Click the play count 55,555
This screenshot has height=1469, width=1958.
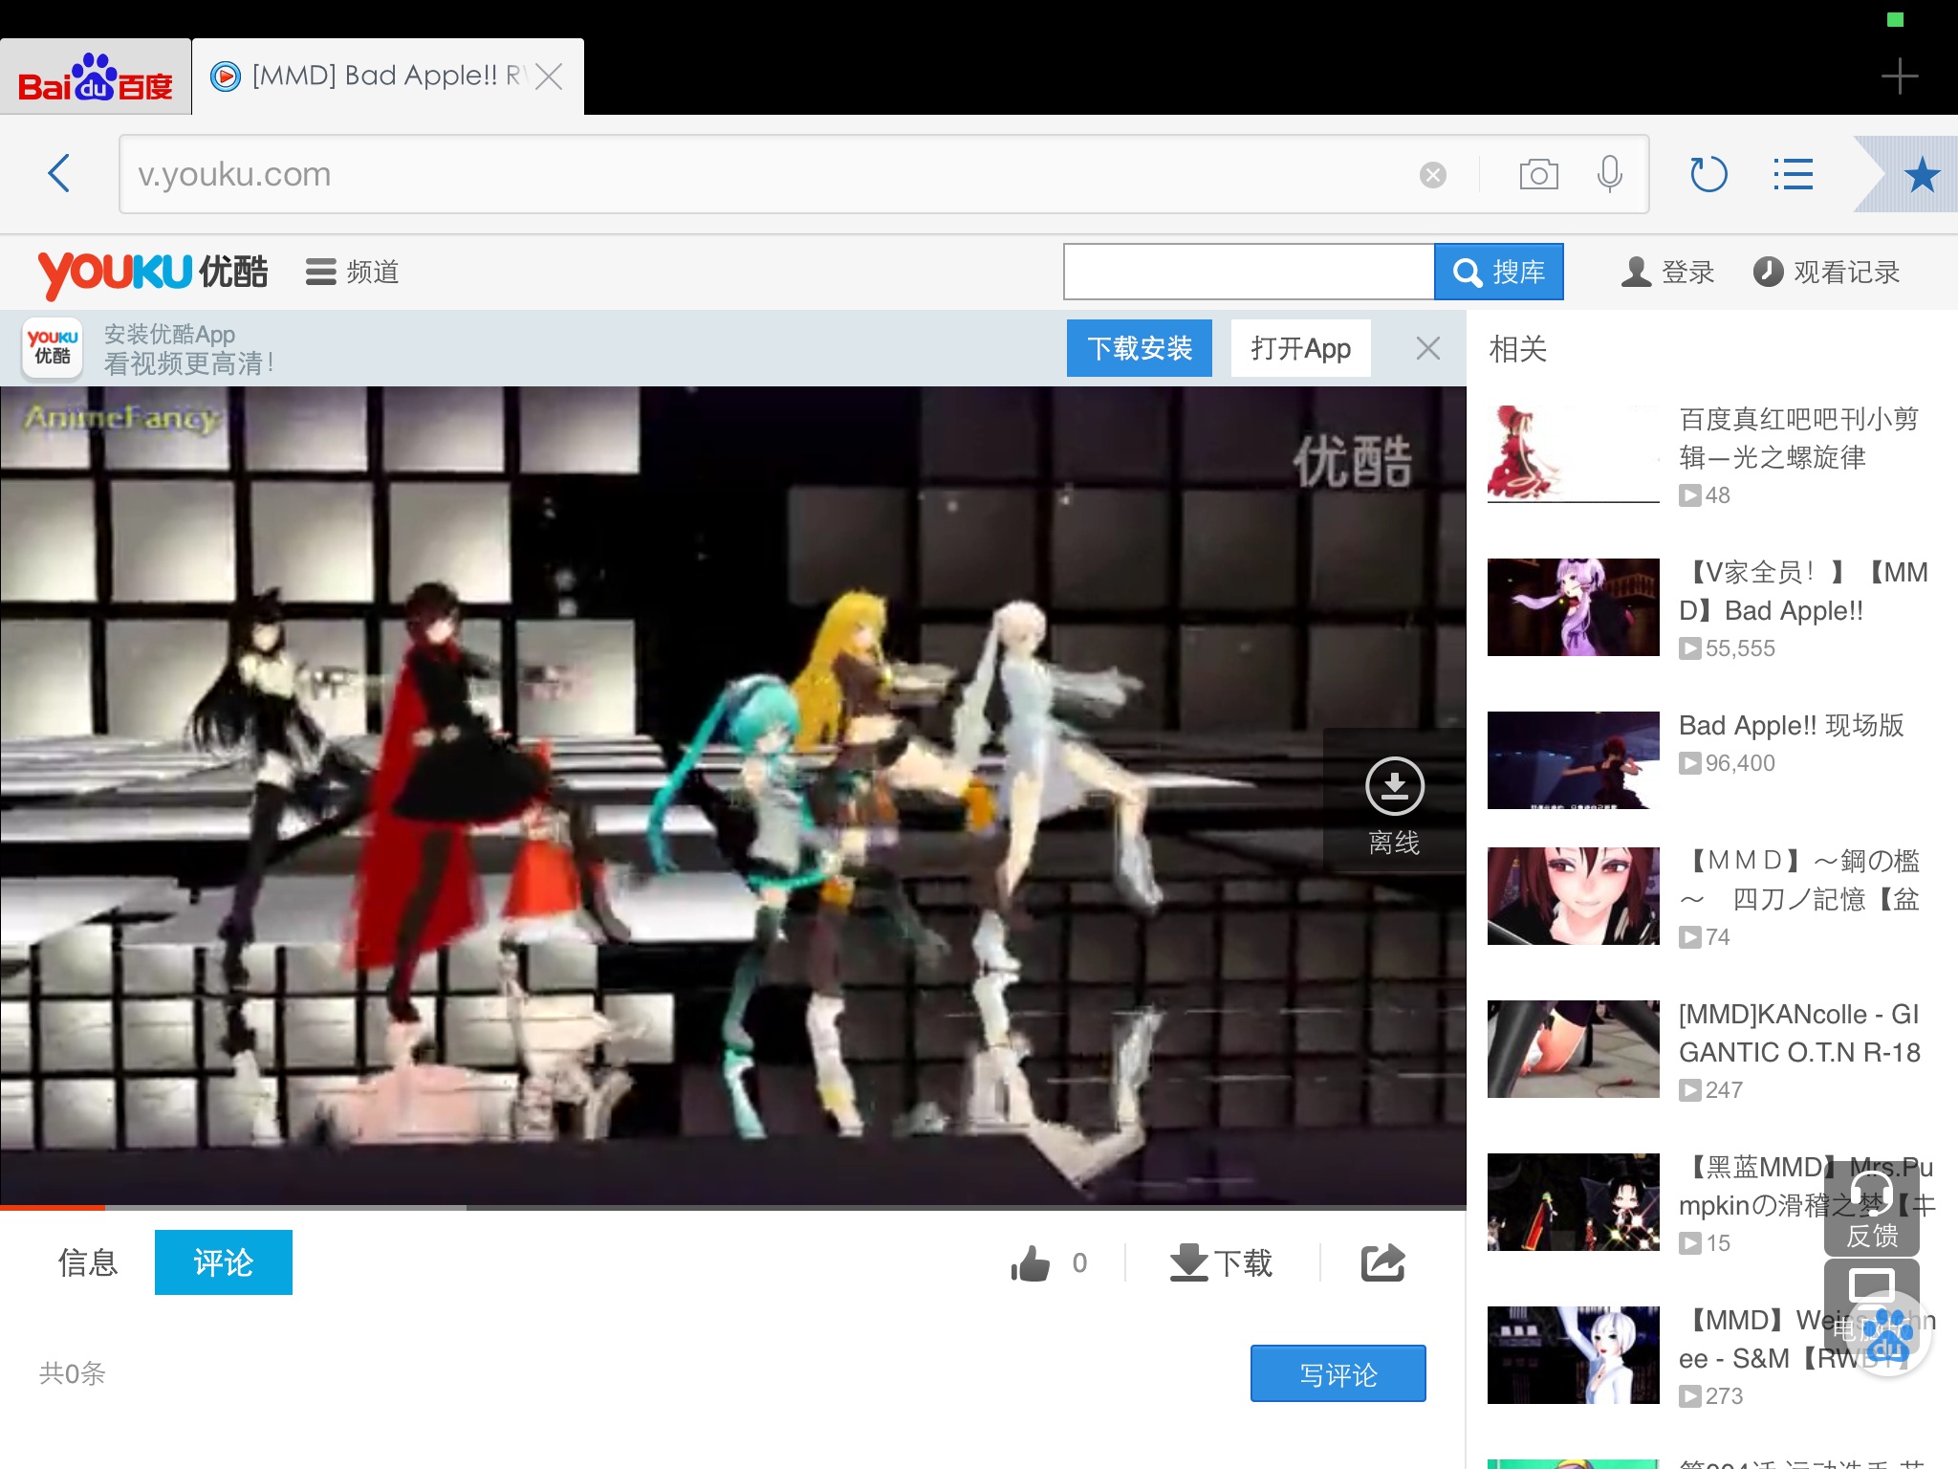pos(1739,648)
